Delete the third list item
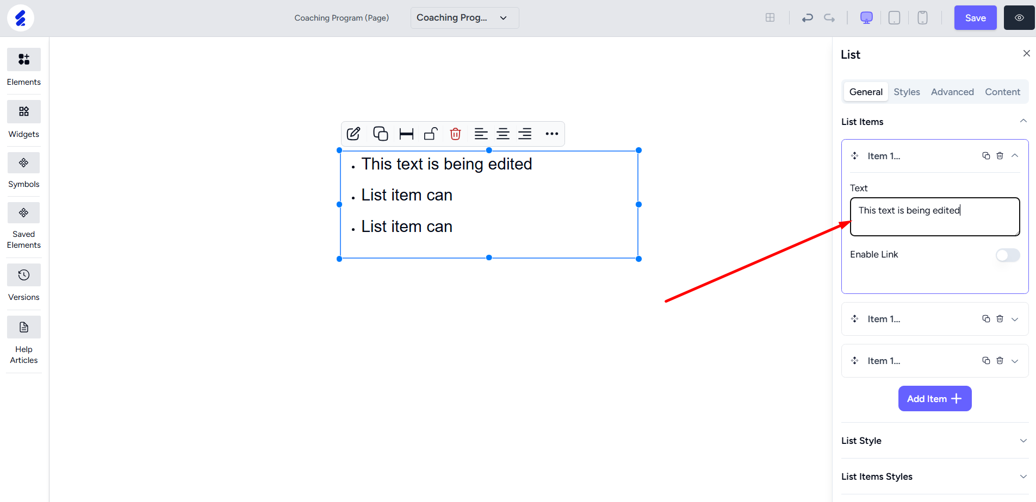 tap(1000, 361)
